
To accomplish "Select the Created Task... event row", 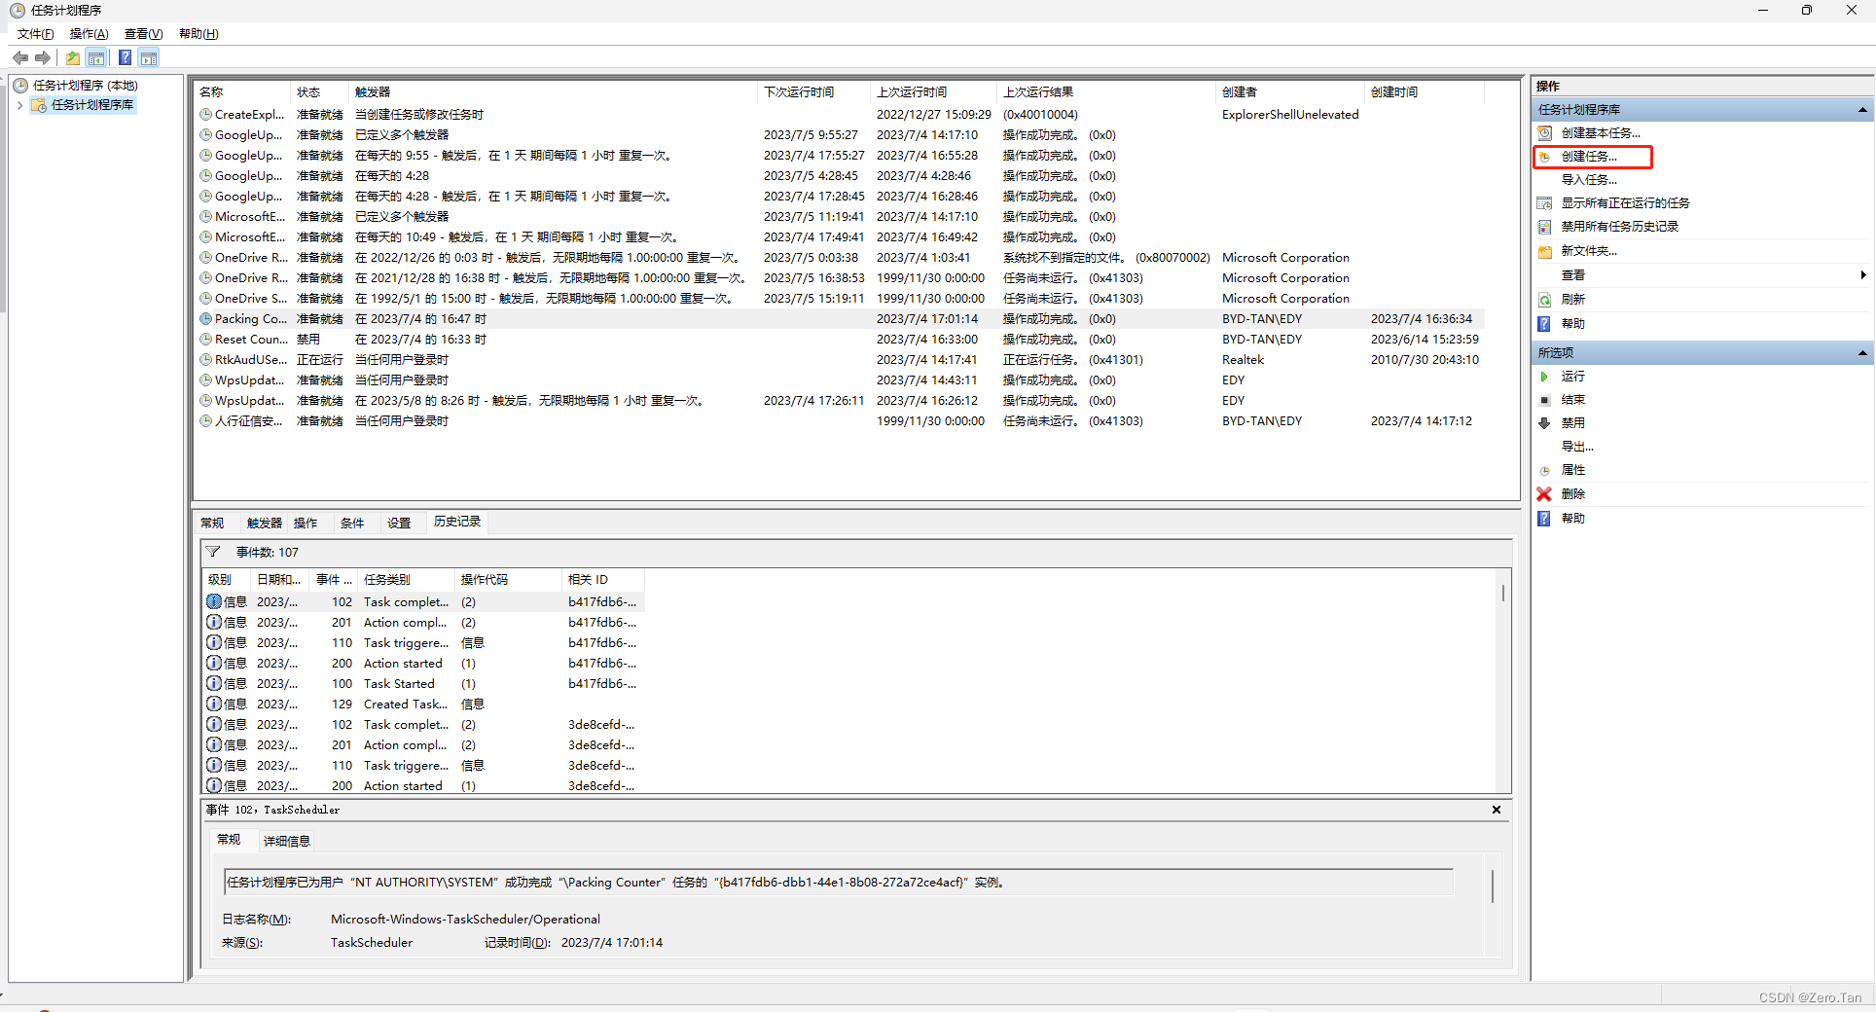I will click(423, 705).
